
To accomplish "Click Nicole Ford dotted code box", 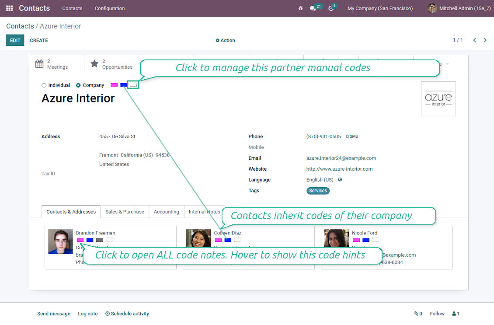I will pos(376,240).
